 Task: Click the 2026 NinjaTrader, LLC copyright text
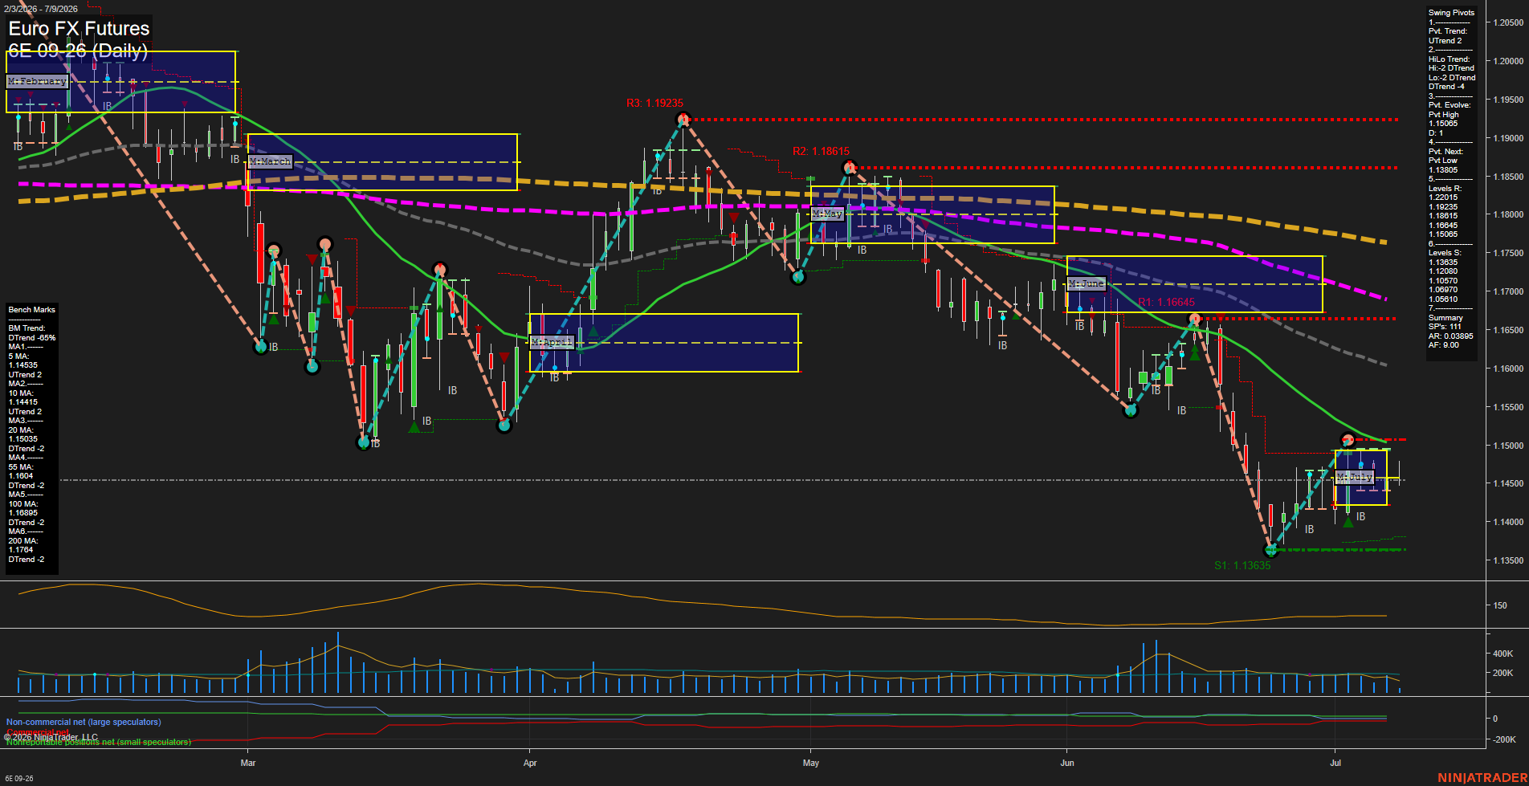pyautogui.click(x=51, y=737)
